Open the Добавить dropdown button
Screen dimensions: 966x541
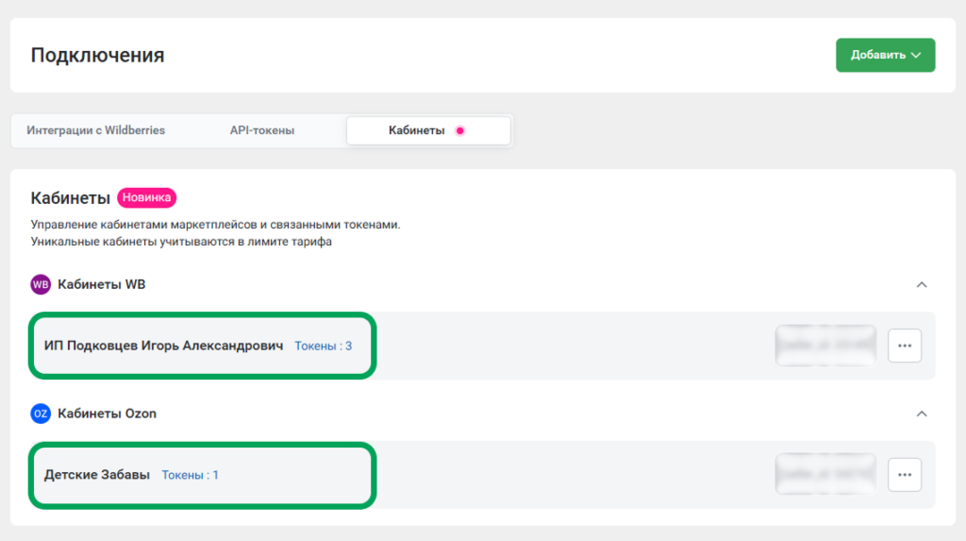tap(885, 56)
